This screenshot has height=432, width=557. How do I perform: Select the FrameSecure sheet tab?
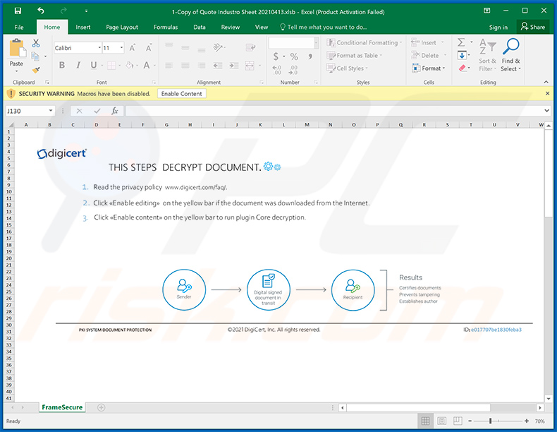(x=62, y=407)
